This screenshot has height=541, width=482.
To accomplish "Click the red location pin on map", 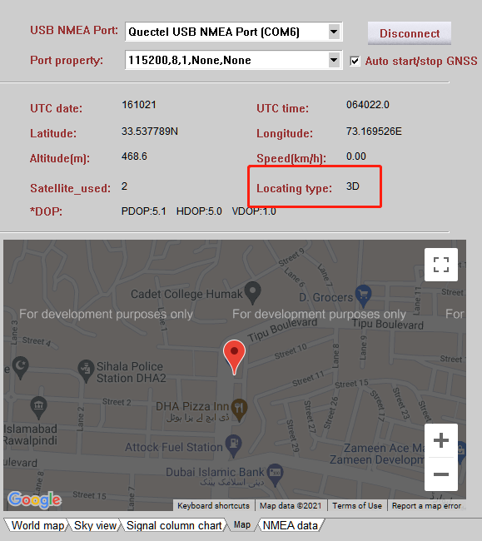I will 234,356.
